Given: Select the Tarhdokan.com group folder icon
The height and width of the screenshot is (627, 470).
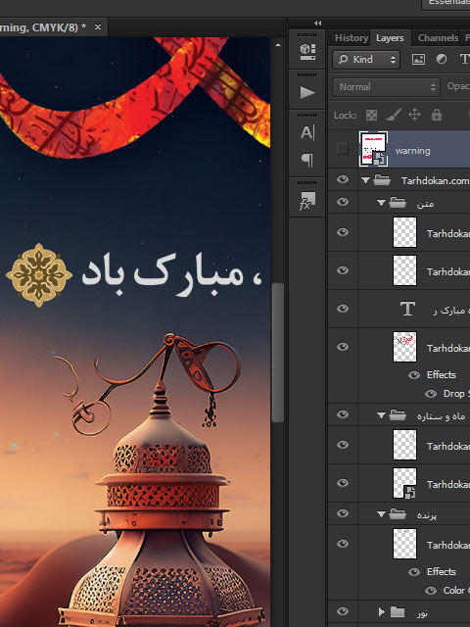Looking at the screenshot, I should (x=382, y=180).
